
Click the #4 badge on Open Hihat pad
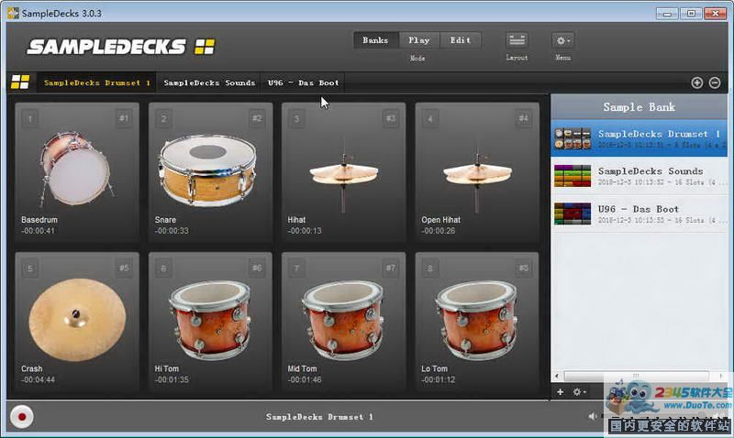(x=523, y=118)
